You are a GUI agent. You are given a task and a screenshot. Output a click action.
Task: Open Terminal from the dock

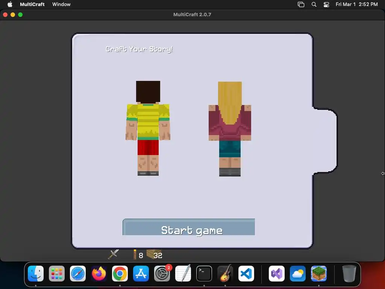[204, 274]
